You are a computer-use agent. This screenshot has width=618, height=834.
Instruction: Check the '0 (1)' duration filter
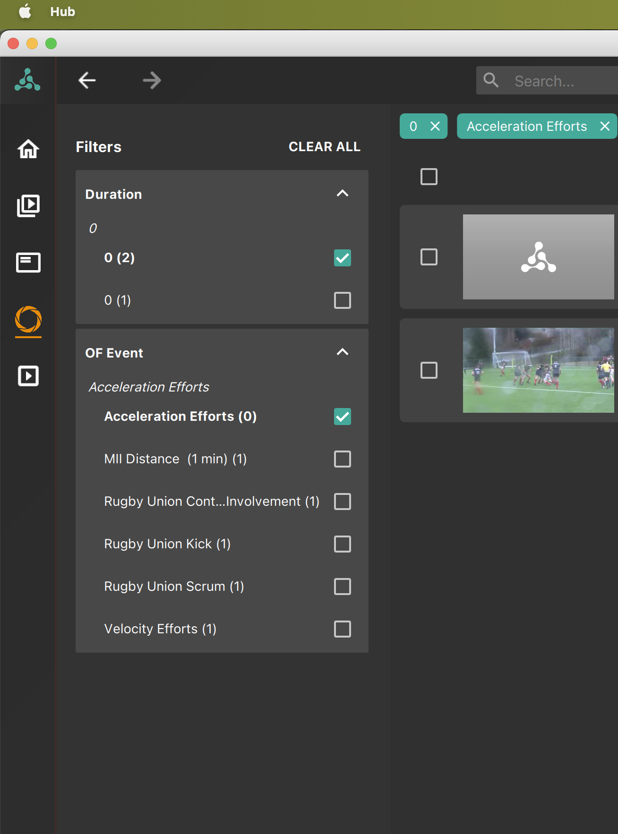pos(343,300)
